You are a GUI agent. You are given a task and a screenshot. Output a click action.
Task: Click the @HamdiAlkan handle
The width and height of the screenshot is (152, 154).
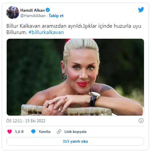33,16
